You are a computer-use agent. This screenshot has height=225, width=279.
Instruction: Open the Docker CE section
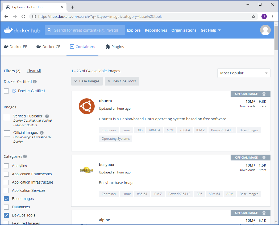click(x=39, y=46)
